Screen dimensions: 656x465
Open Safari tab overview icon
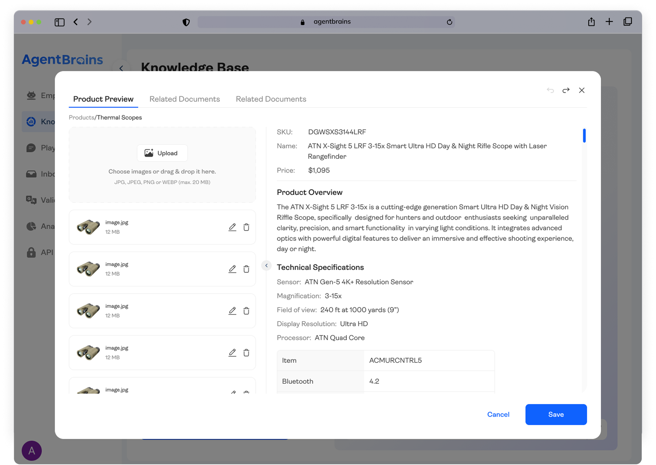[628, 22]
